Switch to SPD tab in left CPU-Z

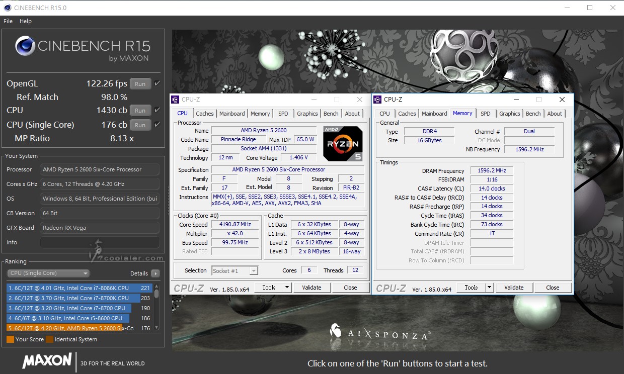[x=283, y=114]
